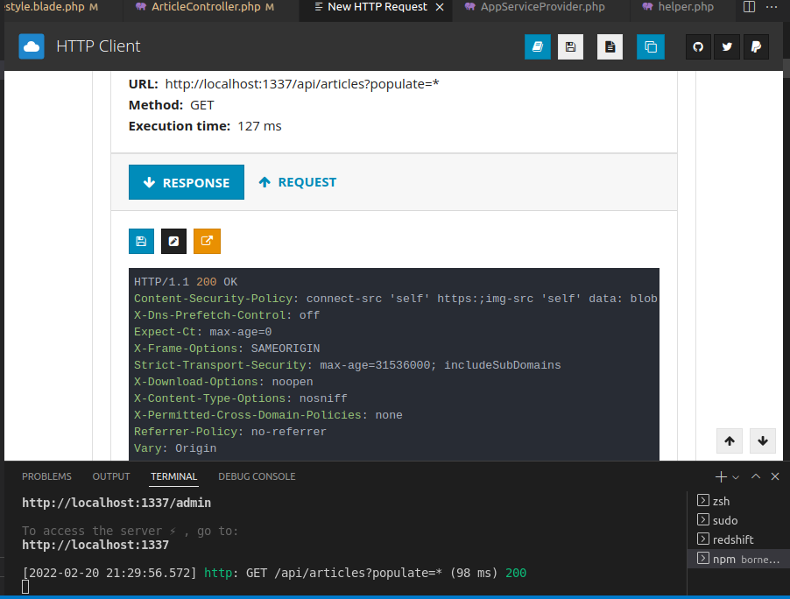
Task: Click the X-Content-Type-Options nosniff line
Action: click(x=240, y=398)
